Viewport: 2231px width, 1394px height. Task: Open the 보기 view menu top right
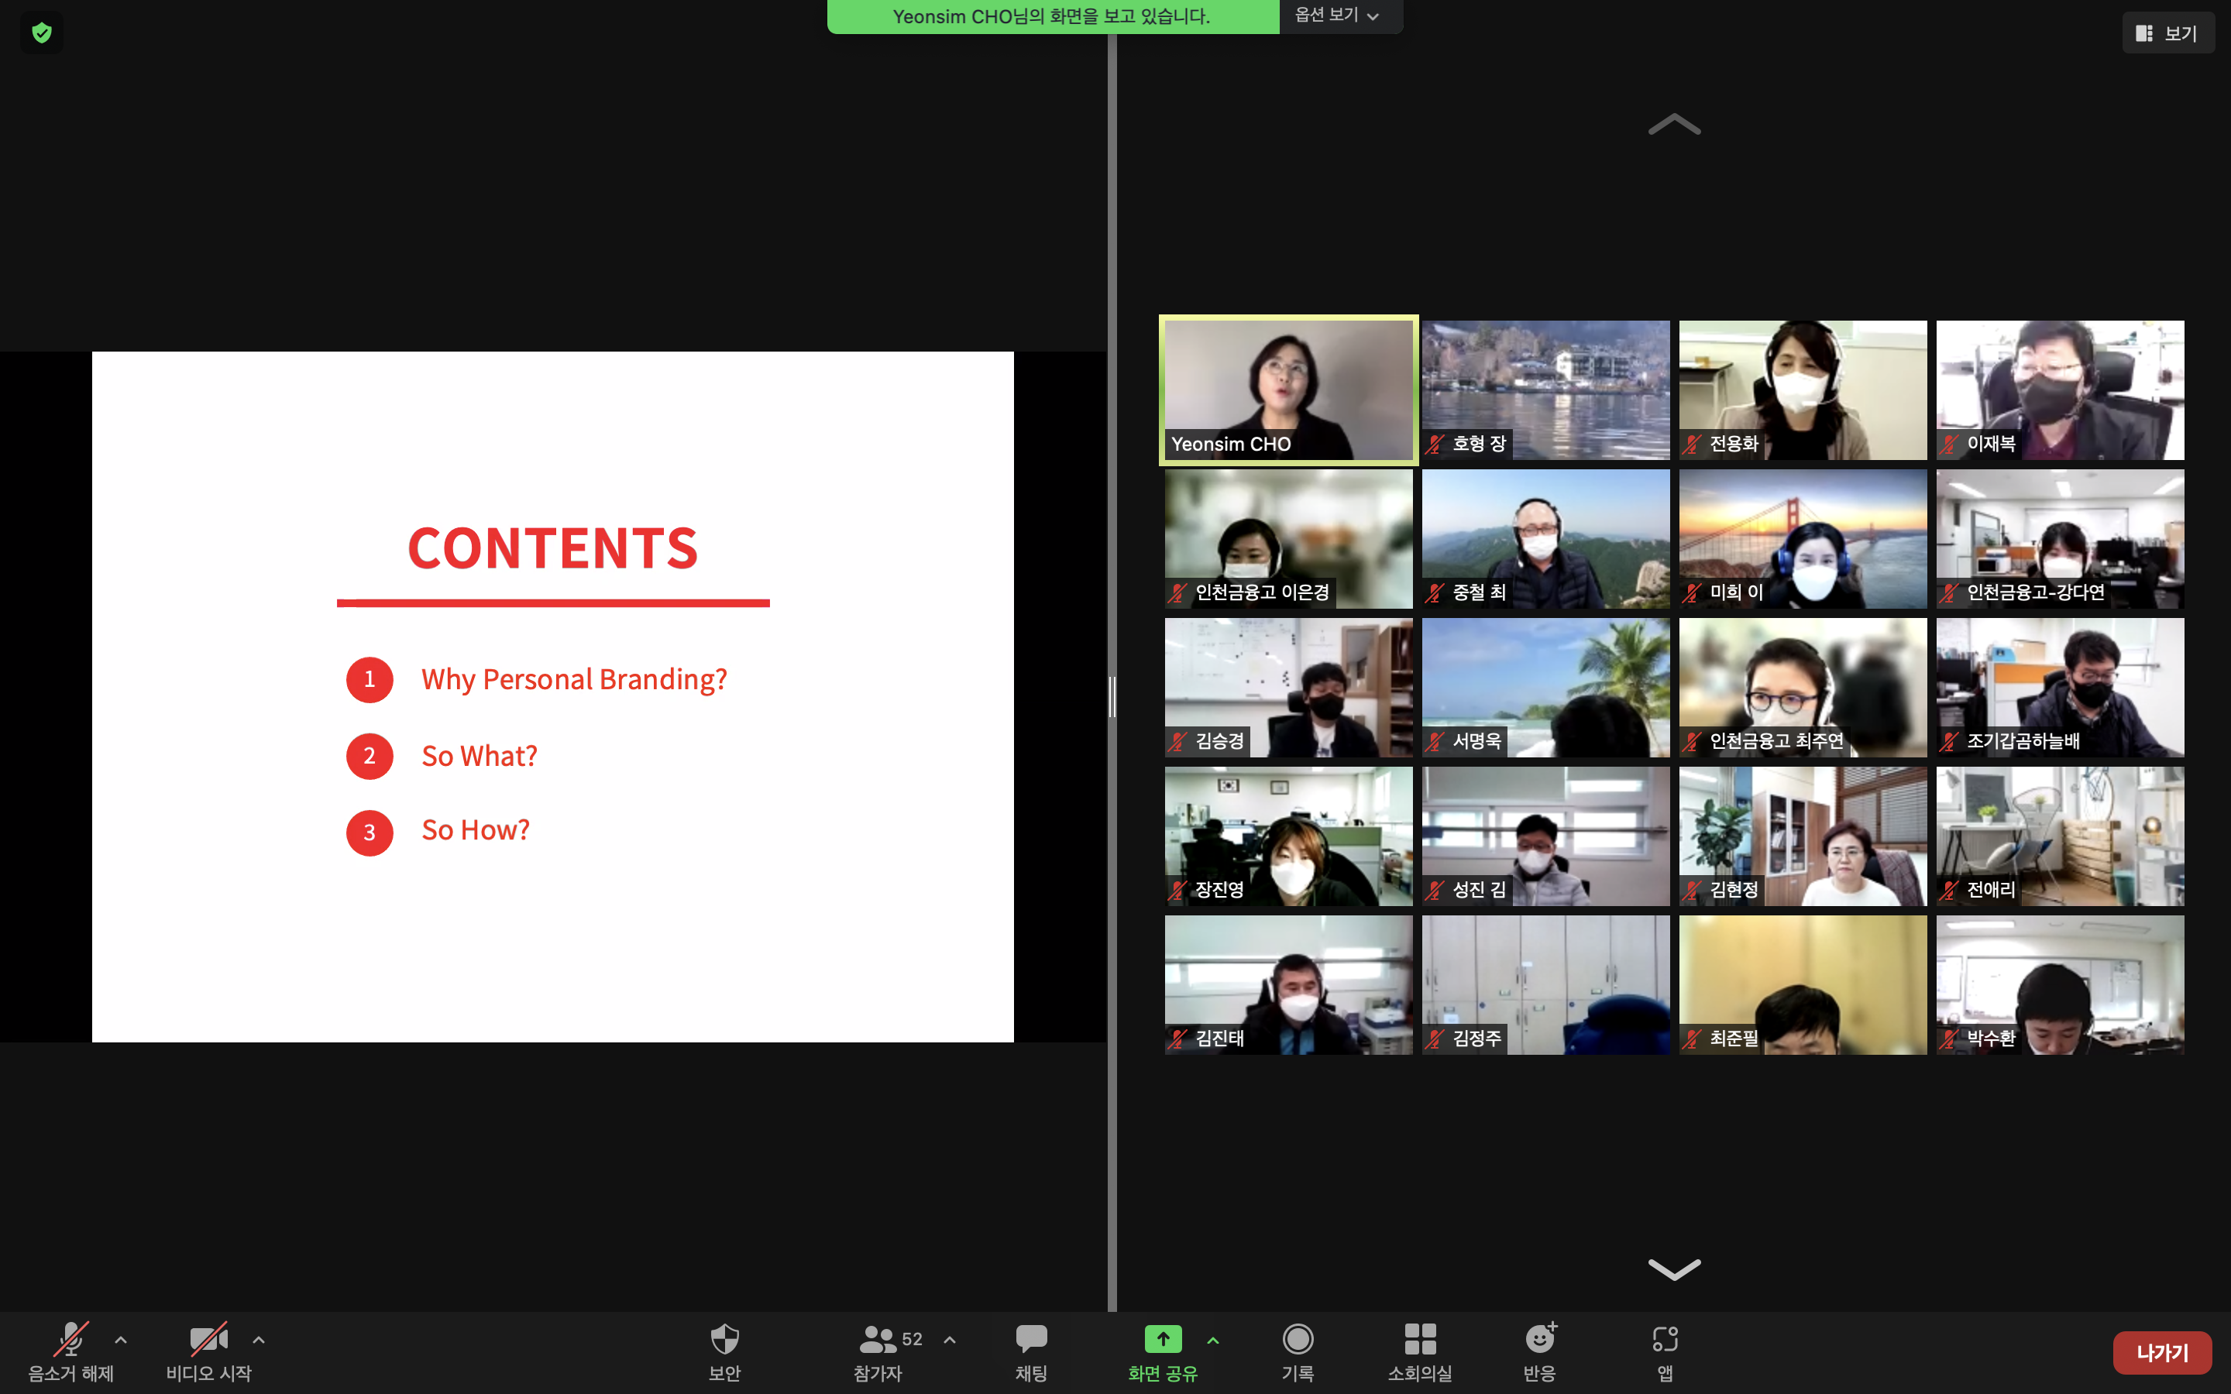click(x=2167, y=33)
